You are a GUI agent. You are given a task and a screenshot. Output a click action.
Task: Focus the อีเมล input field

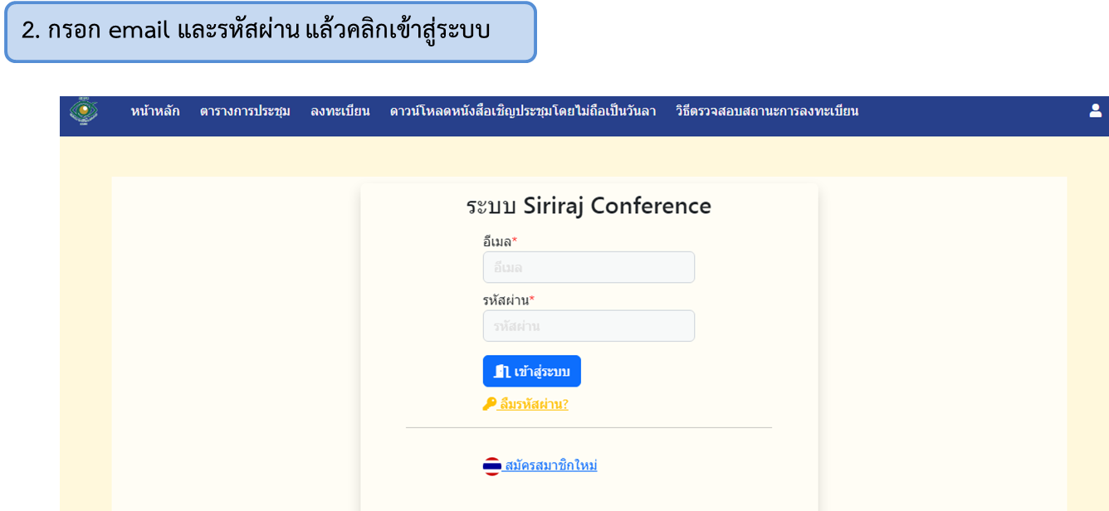click(589, 267)
